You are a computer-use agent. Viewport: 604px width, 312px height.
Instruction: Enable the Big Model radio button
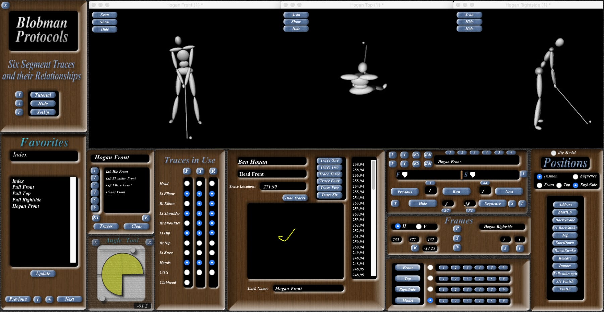[553, 153]
